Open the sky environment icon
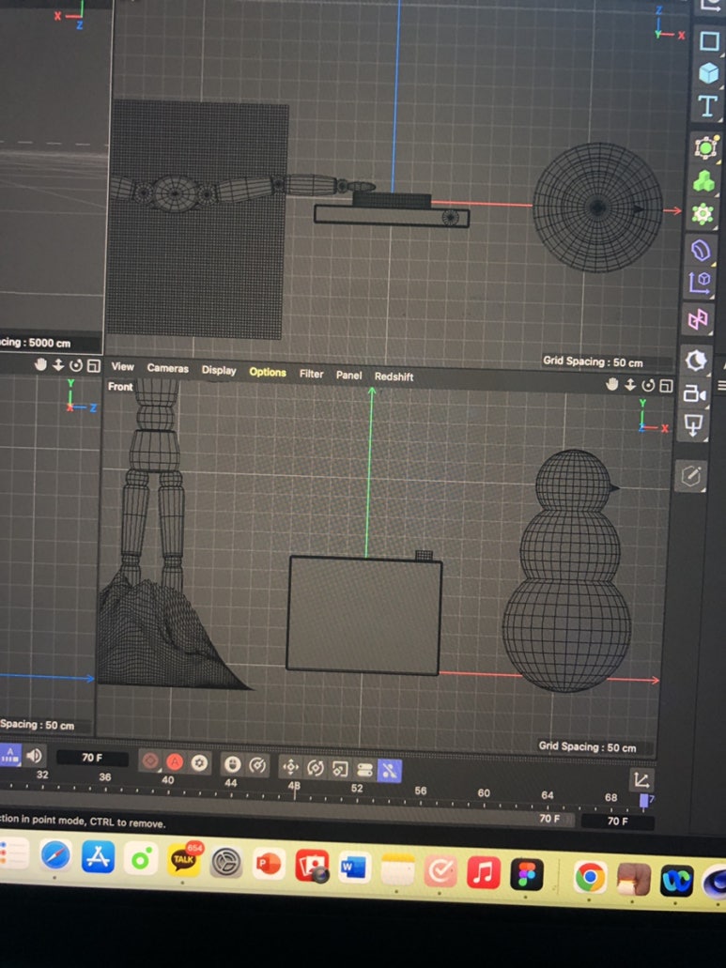The height and width of the screenshot is (968, 726). [x=696, y=360]
